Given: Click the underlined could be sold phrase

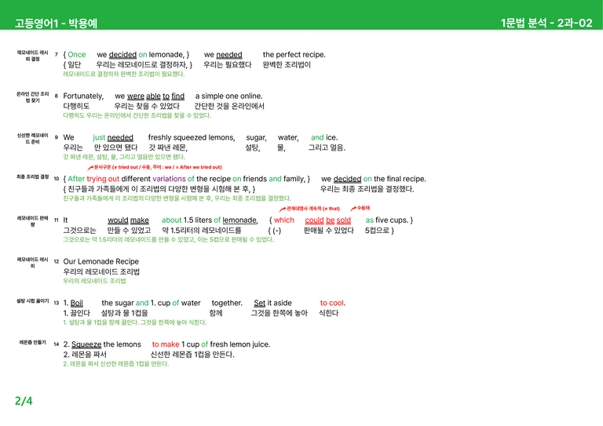Looking at the screenshot, I should (328, 220).
